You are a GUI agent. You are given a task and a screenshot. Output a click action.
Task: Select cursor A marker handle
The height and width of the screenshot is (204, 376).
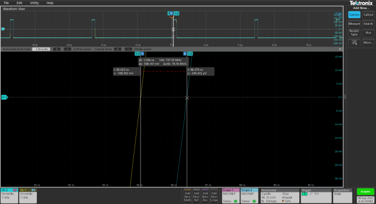142,54
